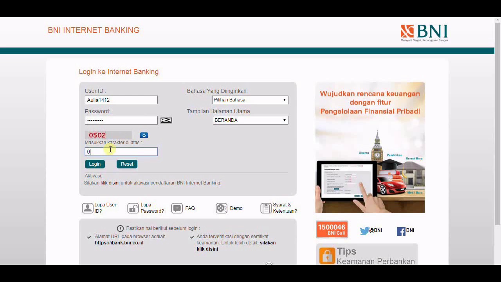Click the Login button
Screen dimensions: 501x282
95,164
